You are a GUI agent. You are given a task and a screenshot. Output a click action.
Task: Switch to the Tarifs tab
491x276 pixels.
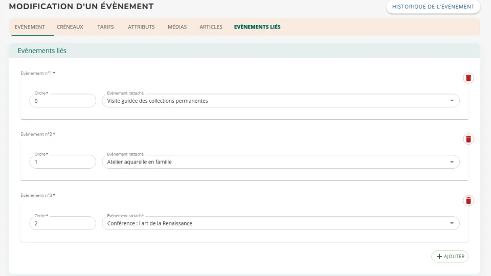pyautogui.click(x=105, y=27)
